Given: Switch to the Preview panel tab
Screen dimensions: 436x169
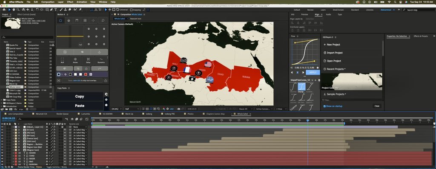Looking at the screenshot, I should (304, 14).
